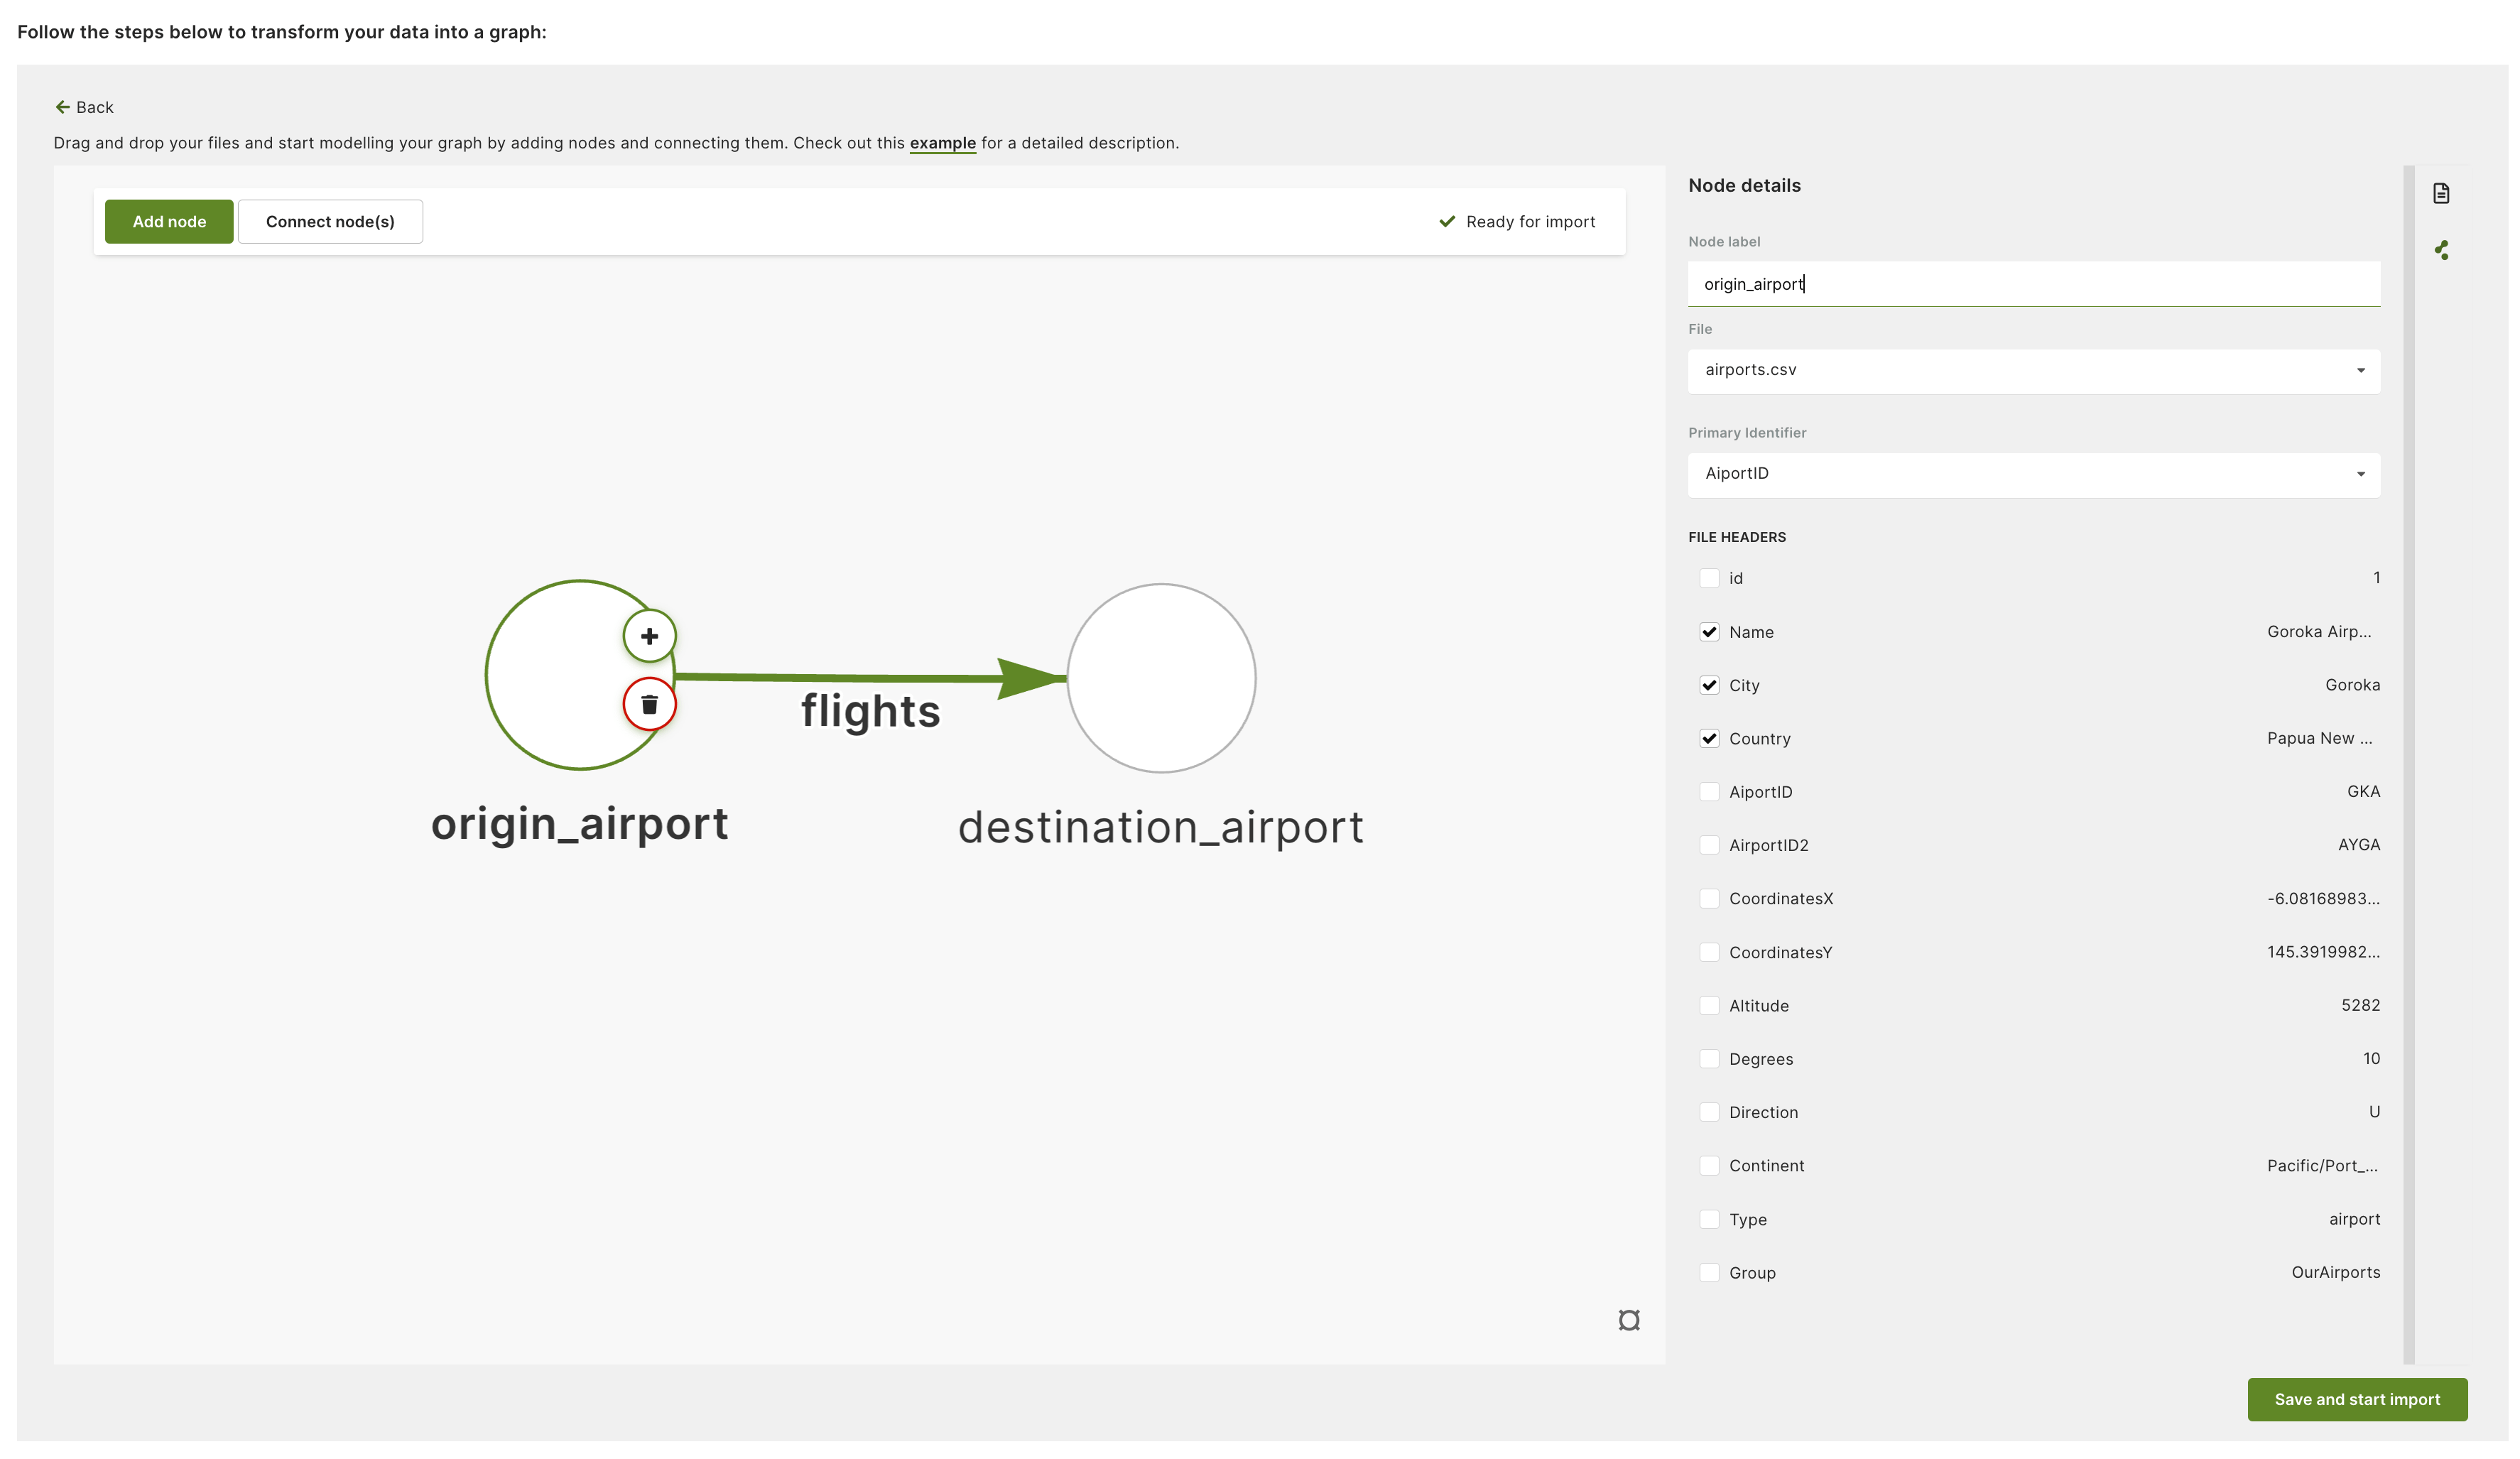Tick the Group header checkbox
Viewport: 2520px width, 1459px height.
pos(1709,1273)
